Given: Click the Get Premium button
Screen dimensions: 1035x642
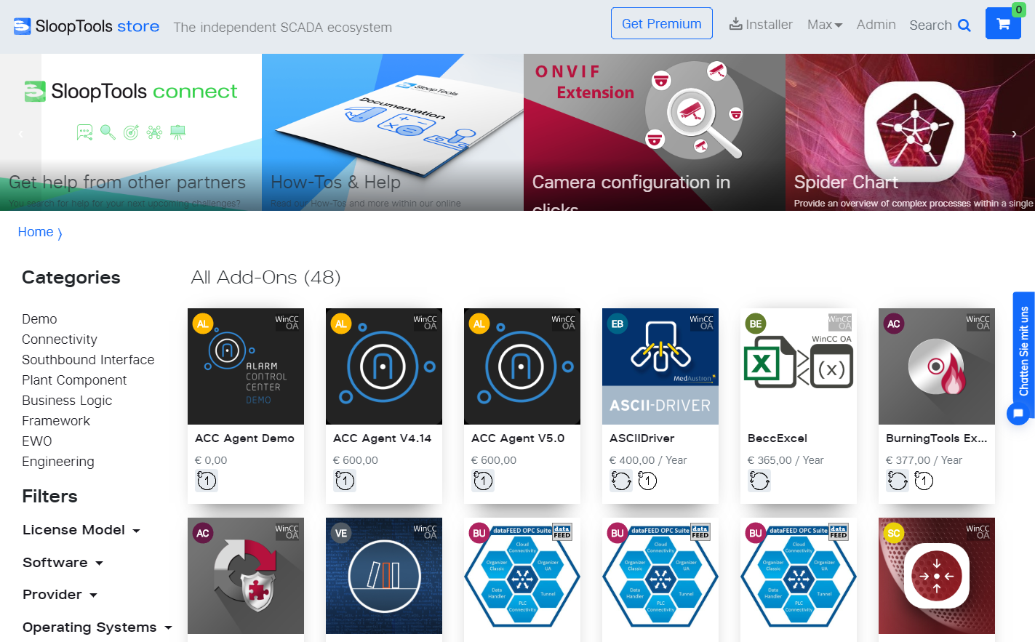Looking at the screenshot, I should point(662,23).
